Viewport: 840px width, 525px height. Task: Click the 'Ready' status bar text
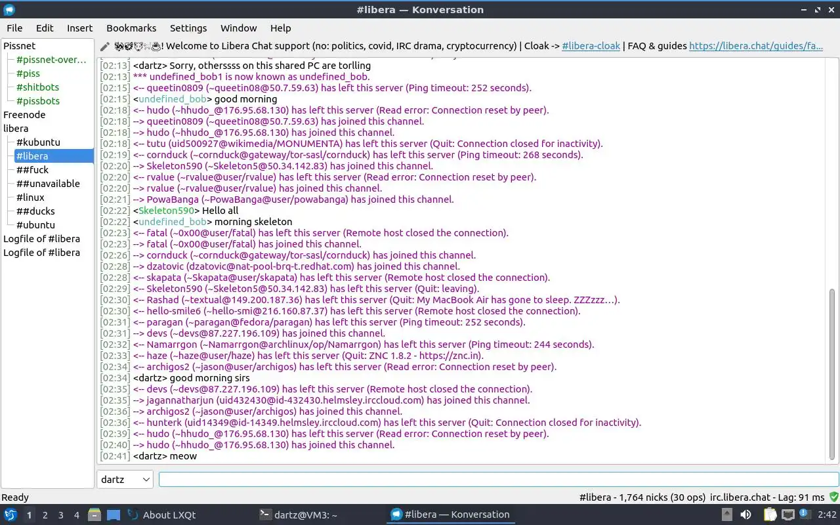[15, 497]
